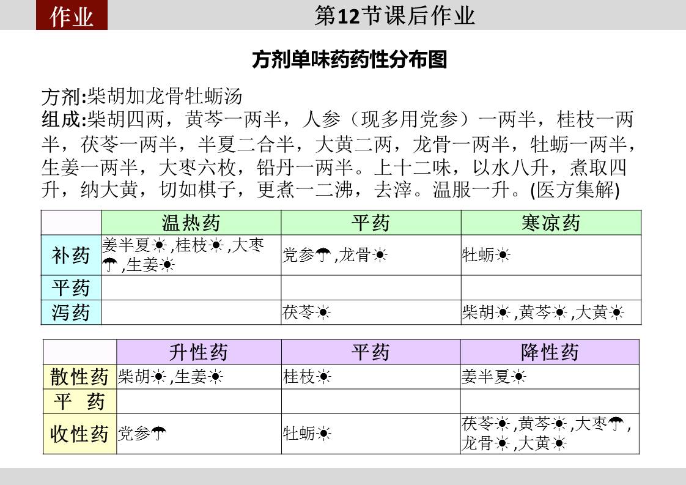Click the phrase 大黄二两 in the paragraph

[x=353, y=144]
